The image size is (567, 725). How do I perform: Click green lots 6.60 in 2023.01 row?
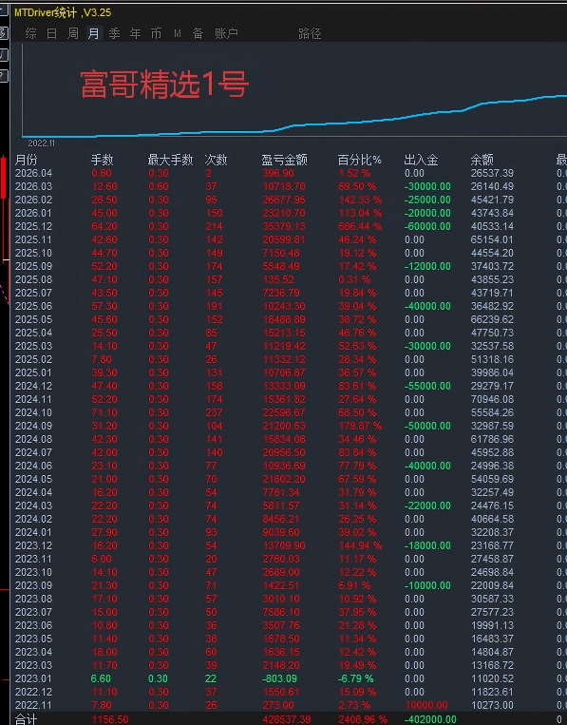[101, 678]
